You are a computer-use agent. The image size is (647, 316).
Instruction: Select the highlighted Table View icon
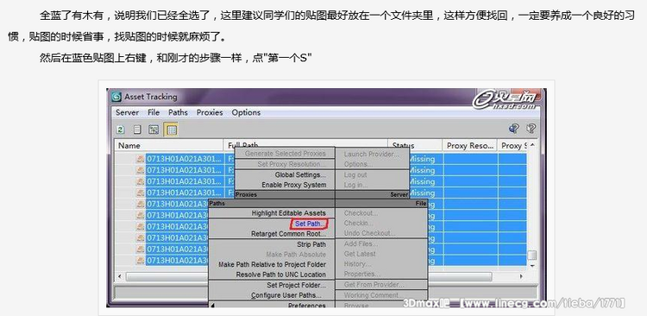click(x=171, y=130)
